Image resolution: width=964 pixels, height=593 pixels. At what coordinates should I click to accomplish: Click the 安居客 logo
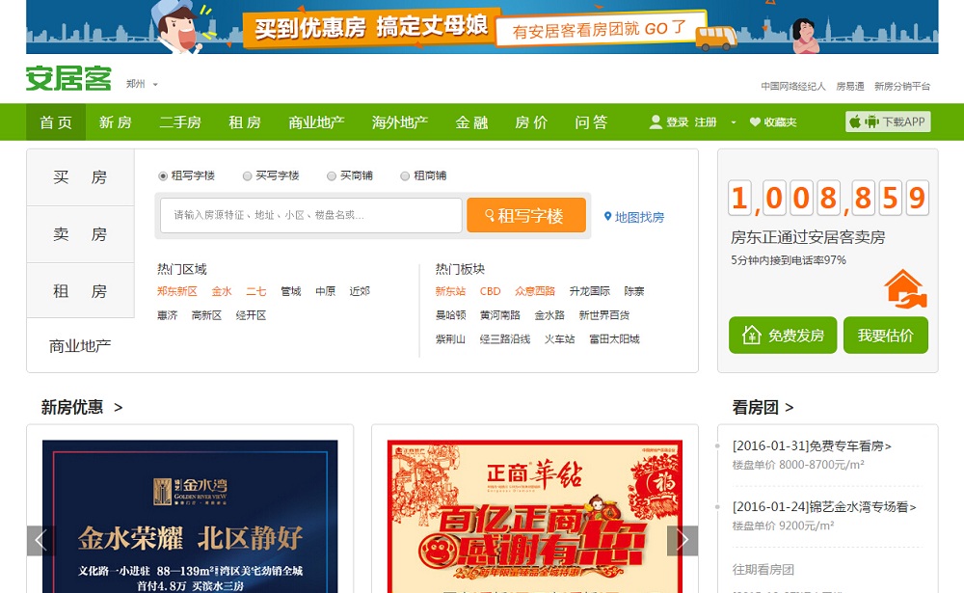68,79
